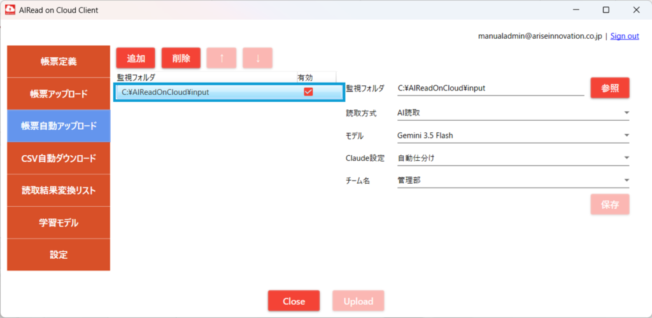Click the down arrow reorder button
The image size is (652, 318).
(x=258, y=58)
